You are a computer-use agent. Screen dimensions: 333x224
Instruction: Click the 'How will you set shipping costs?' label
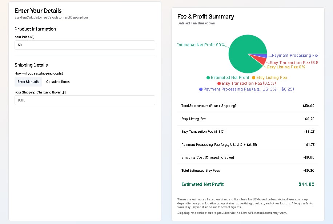tap(39, 73)
